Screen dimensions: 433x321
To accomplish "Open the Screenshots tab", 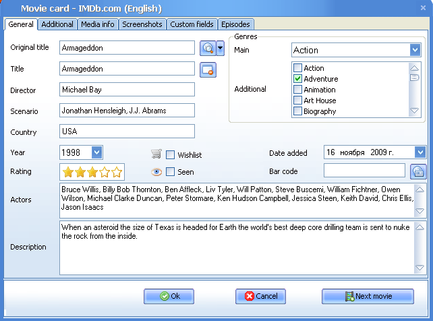I will pos(142,24).
